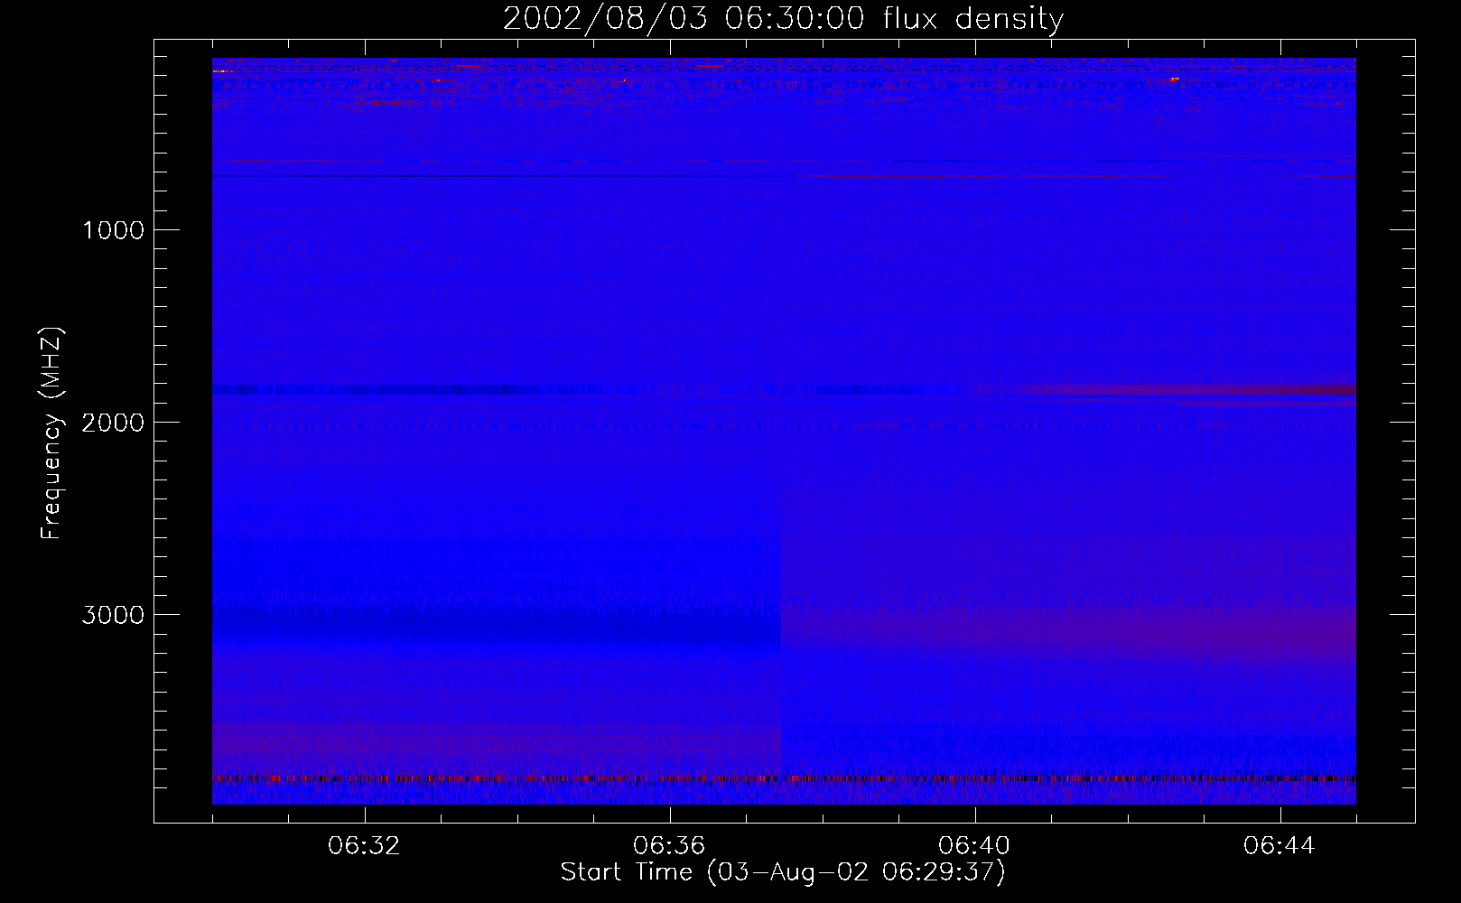Select the 06:40 time tick label
This screenshot has height=903, width=1461.
point(974,846)
